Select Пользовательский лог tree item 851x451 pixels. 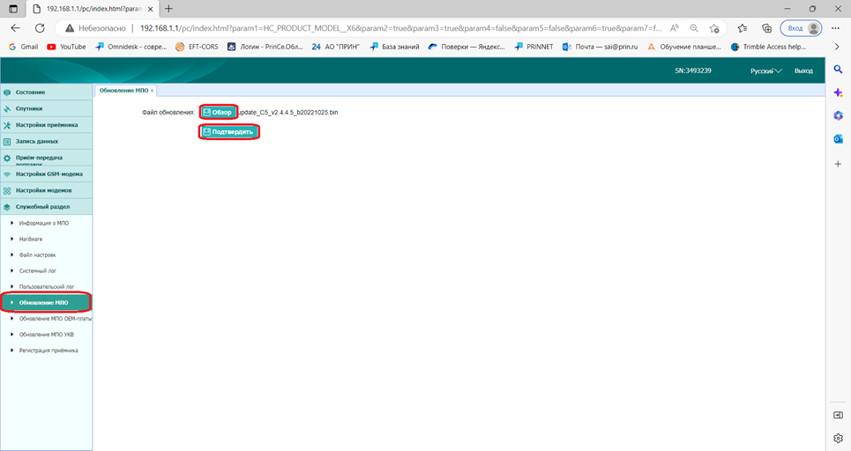tap(47, 287)
